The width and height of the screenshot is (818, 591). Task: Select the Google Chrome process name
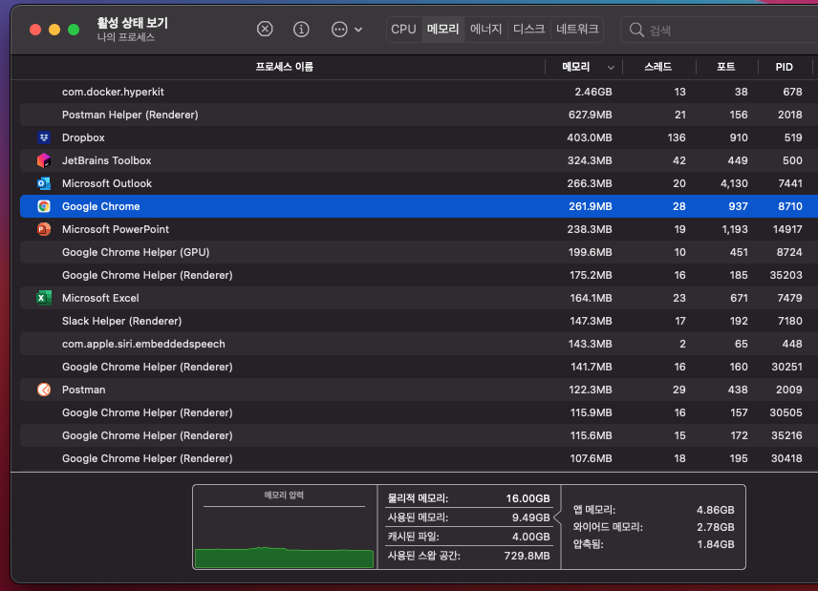tap(100, 206)
